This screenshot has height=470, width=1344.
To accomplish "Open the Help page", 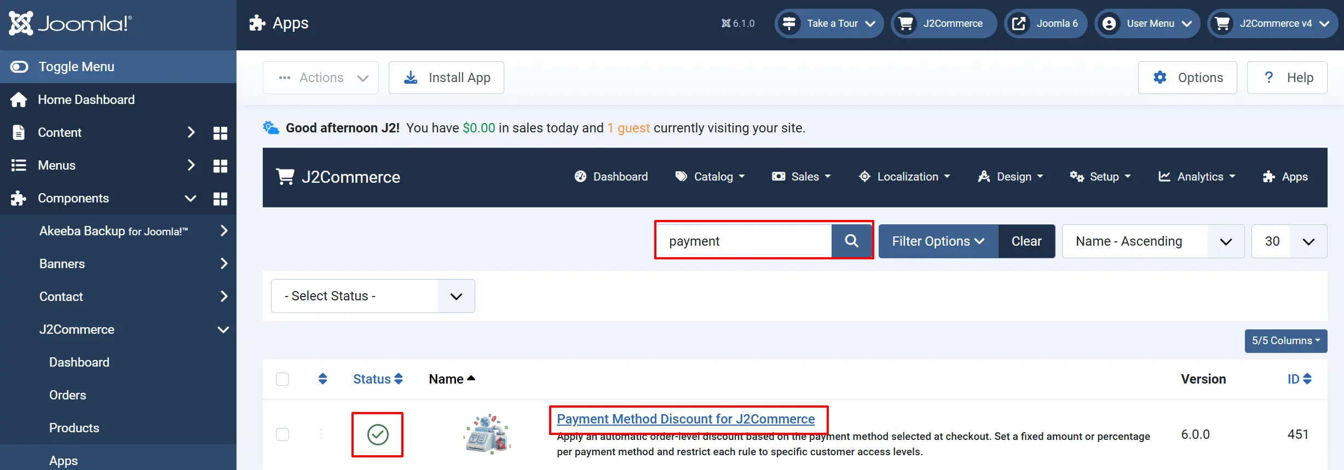I will point(1287,78).
